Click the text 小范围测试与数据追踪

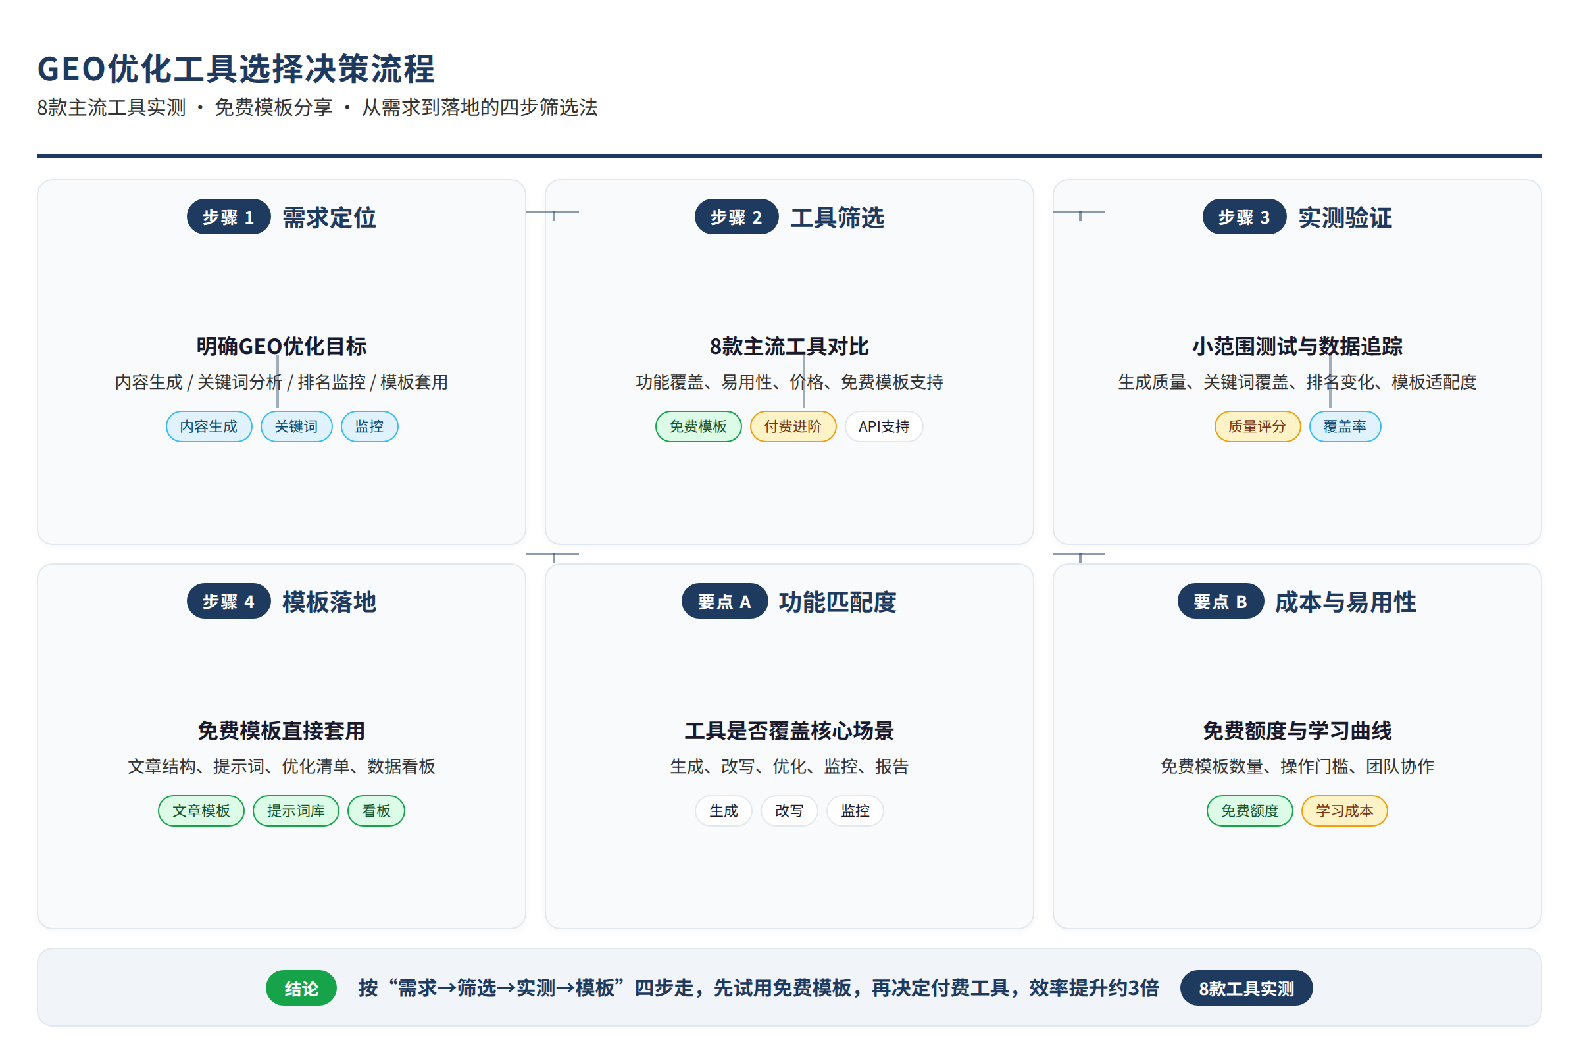click(1297, 347)
